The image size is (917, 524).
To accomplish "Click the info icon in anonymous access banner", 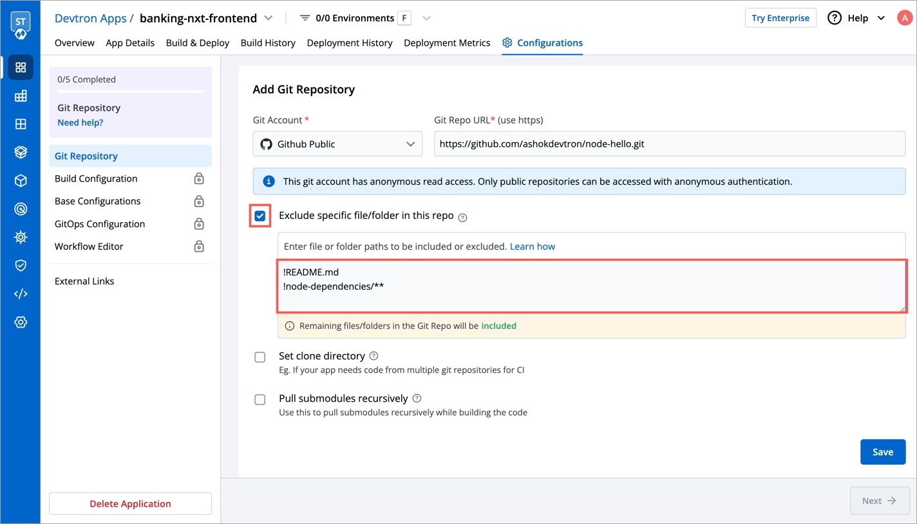I will coord(269,182).
